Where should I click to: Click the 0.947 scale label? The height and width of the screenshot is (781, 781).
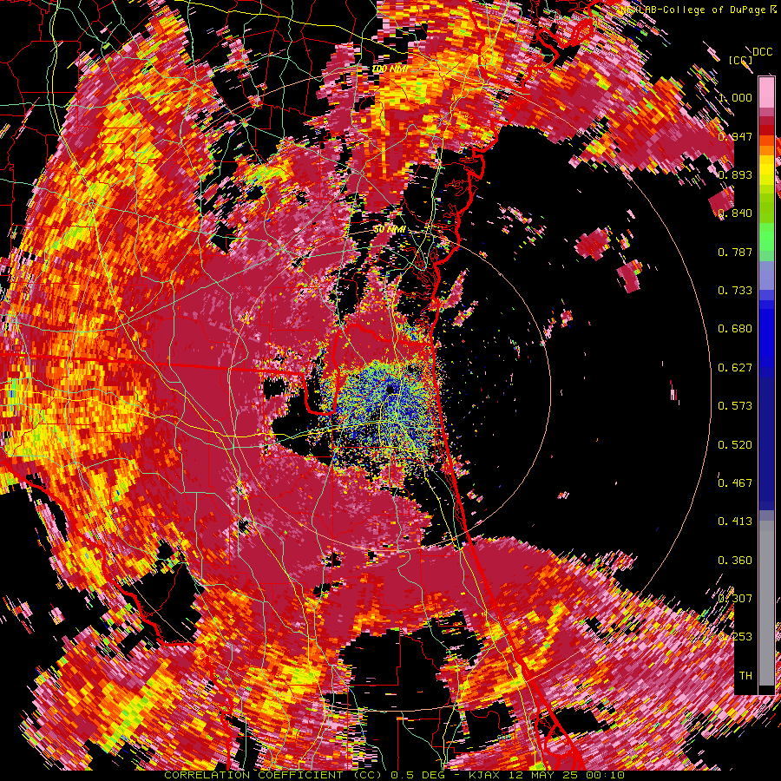tap(735, 136)
